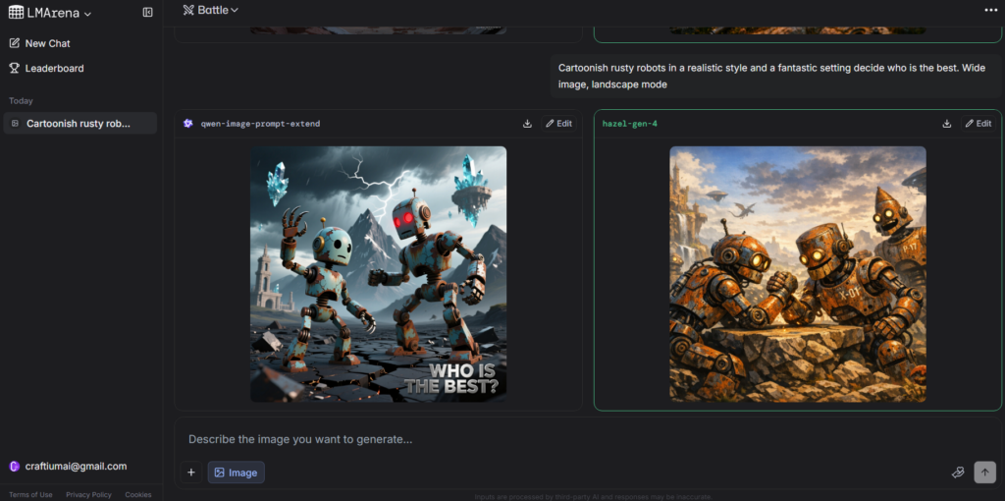1005x501 pixels.
Task: Toggle the Image generation mode chip
Action: coord(236,473)
